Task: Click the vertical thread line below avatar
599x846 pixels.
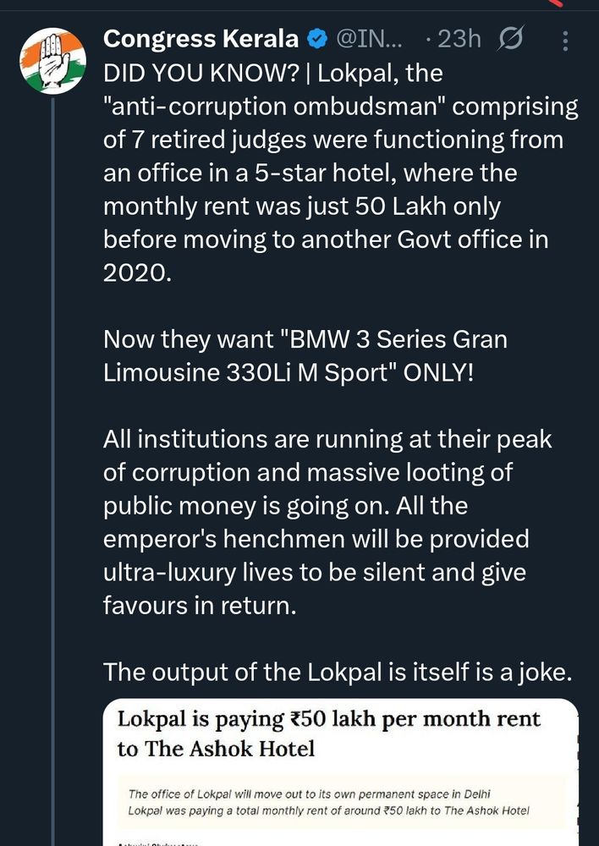Action: [52, 423]
